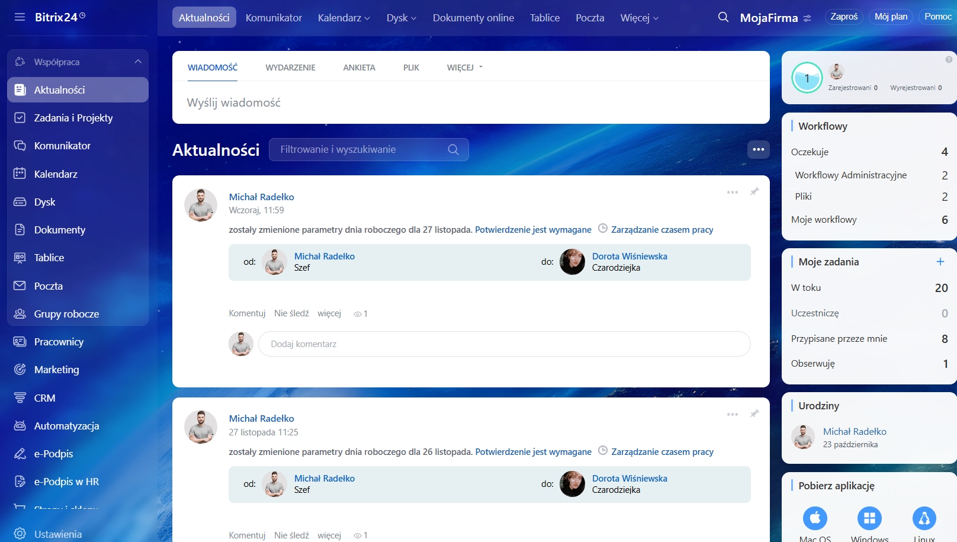
Task: Click Nie śledź on the first post
Action: 291,313
